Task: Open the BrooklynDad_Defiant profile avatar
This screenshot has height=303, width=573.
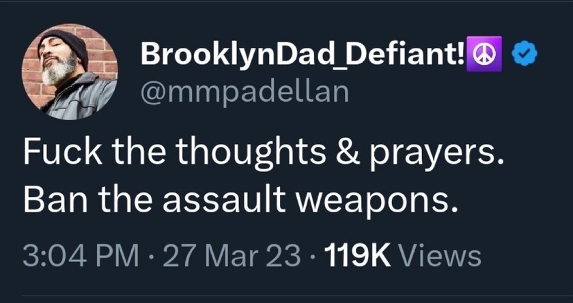Action: [70, 72]
